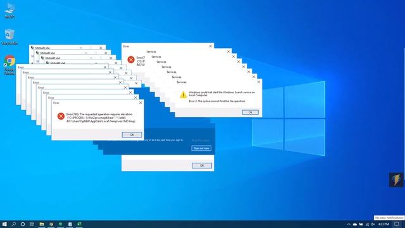Click the 4:23 PM taskbar clock
The height and width of the screenshot is (228, 405).
(x=383, y=224)
